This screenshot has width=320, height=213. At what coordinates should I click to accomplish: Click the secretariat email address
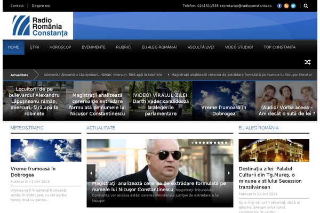click(x=245, y=6)
